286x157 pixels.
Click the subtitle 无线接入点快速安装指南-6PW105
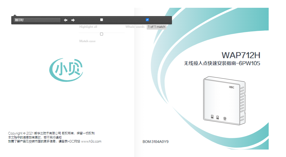tap(222, 63)
